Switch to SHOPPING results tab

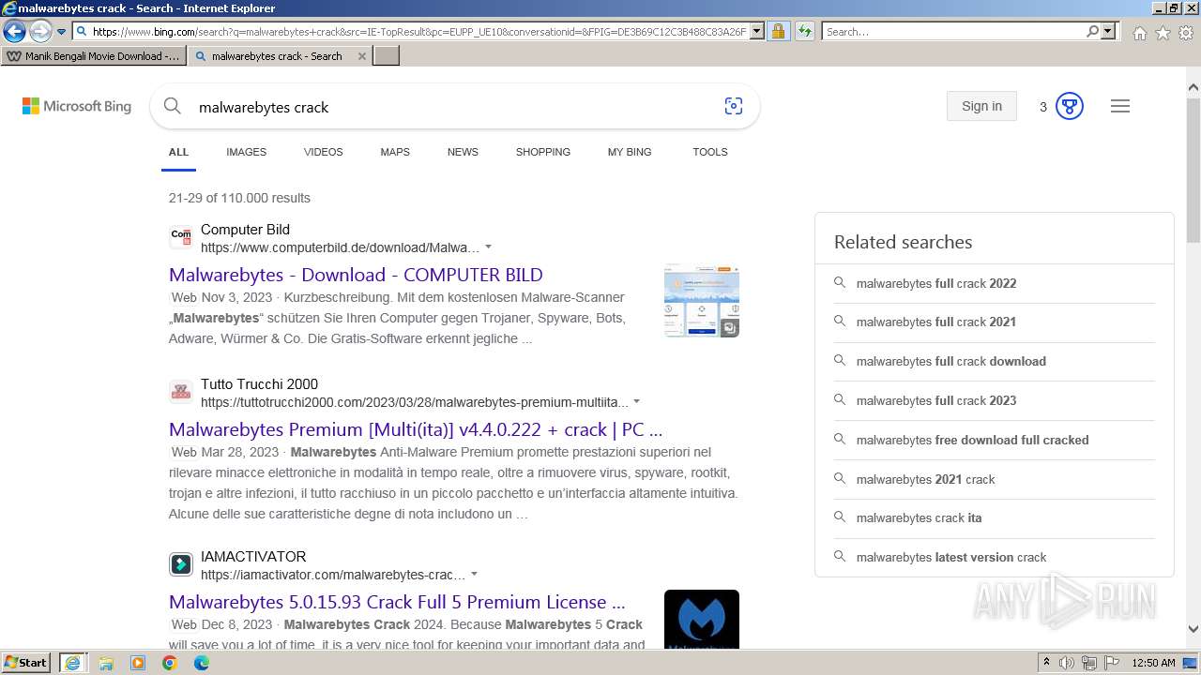542,152
